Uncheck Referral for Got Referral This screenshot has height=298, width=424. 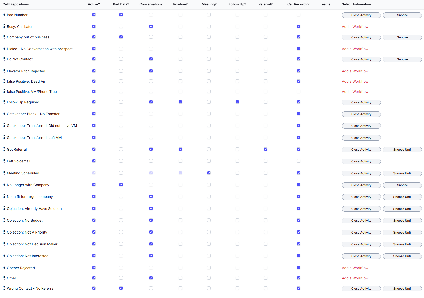click(x=266, y=149)
